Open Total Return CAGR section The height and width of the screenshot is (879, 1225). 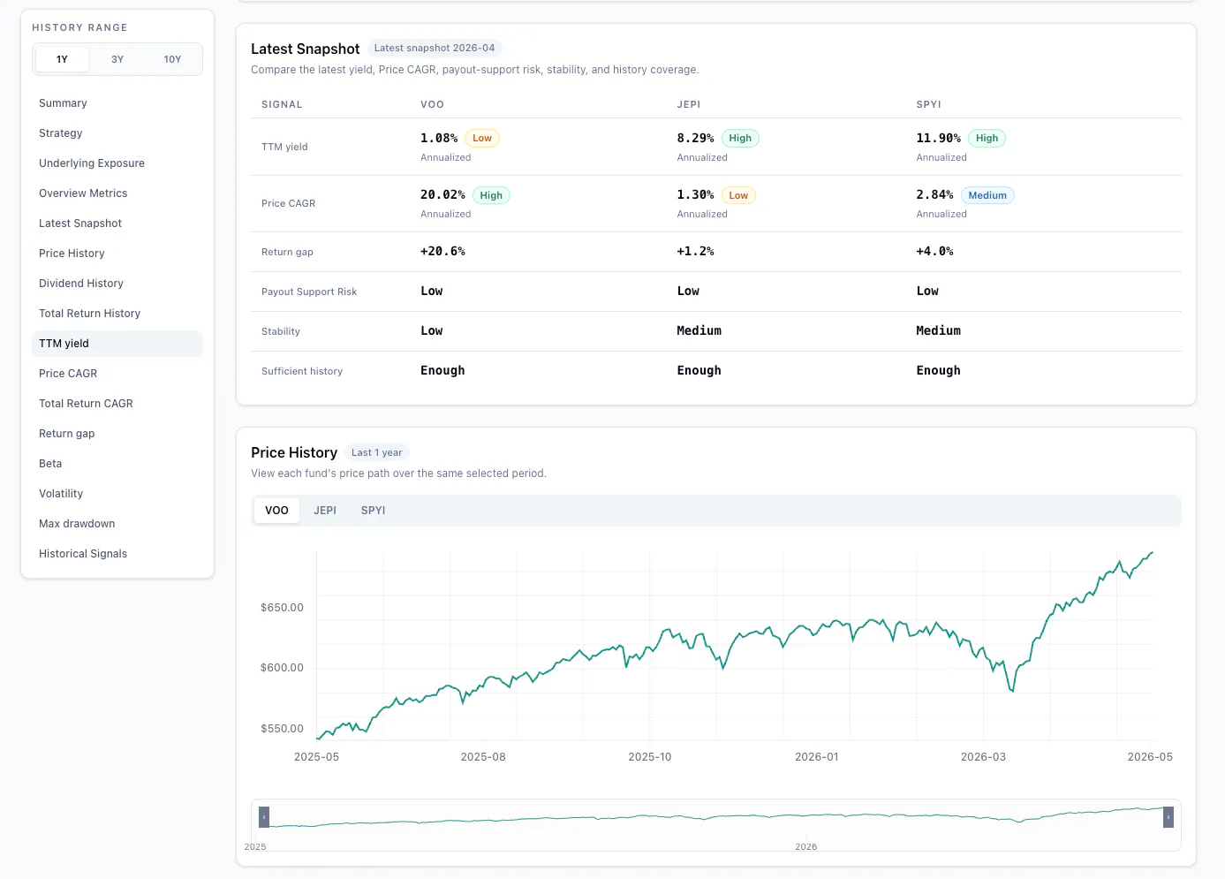[117, 404]
